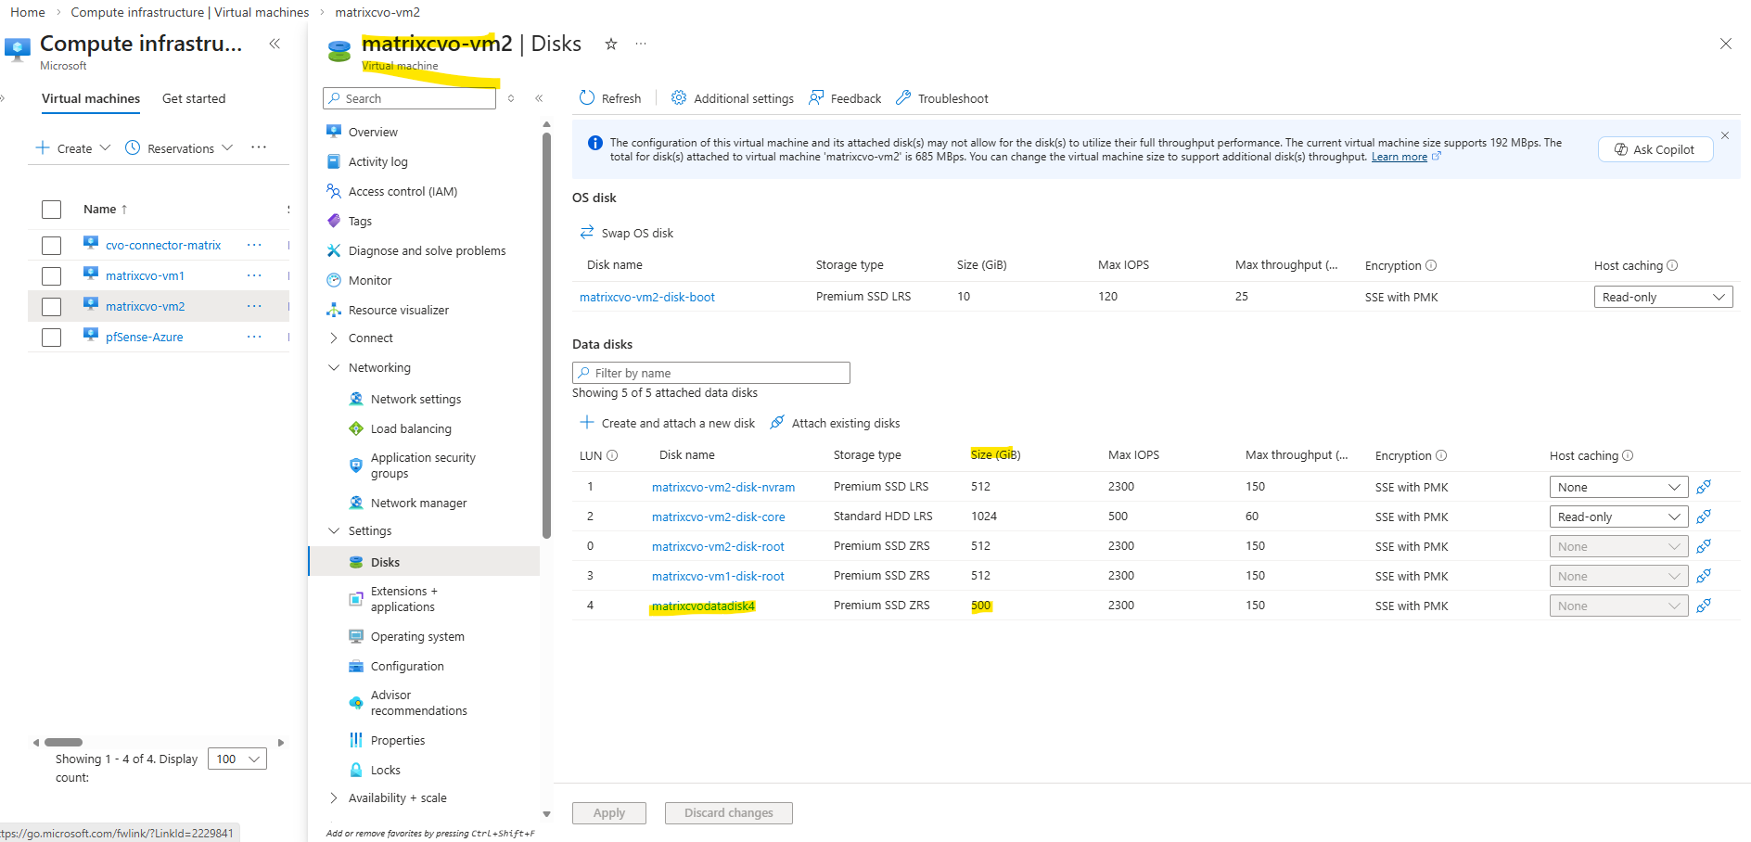Open host caching dropdown for disk-core
Image resolution: width=1751 pixels, height=842 pixels.
[x=1618, y=517]
